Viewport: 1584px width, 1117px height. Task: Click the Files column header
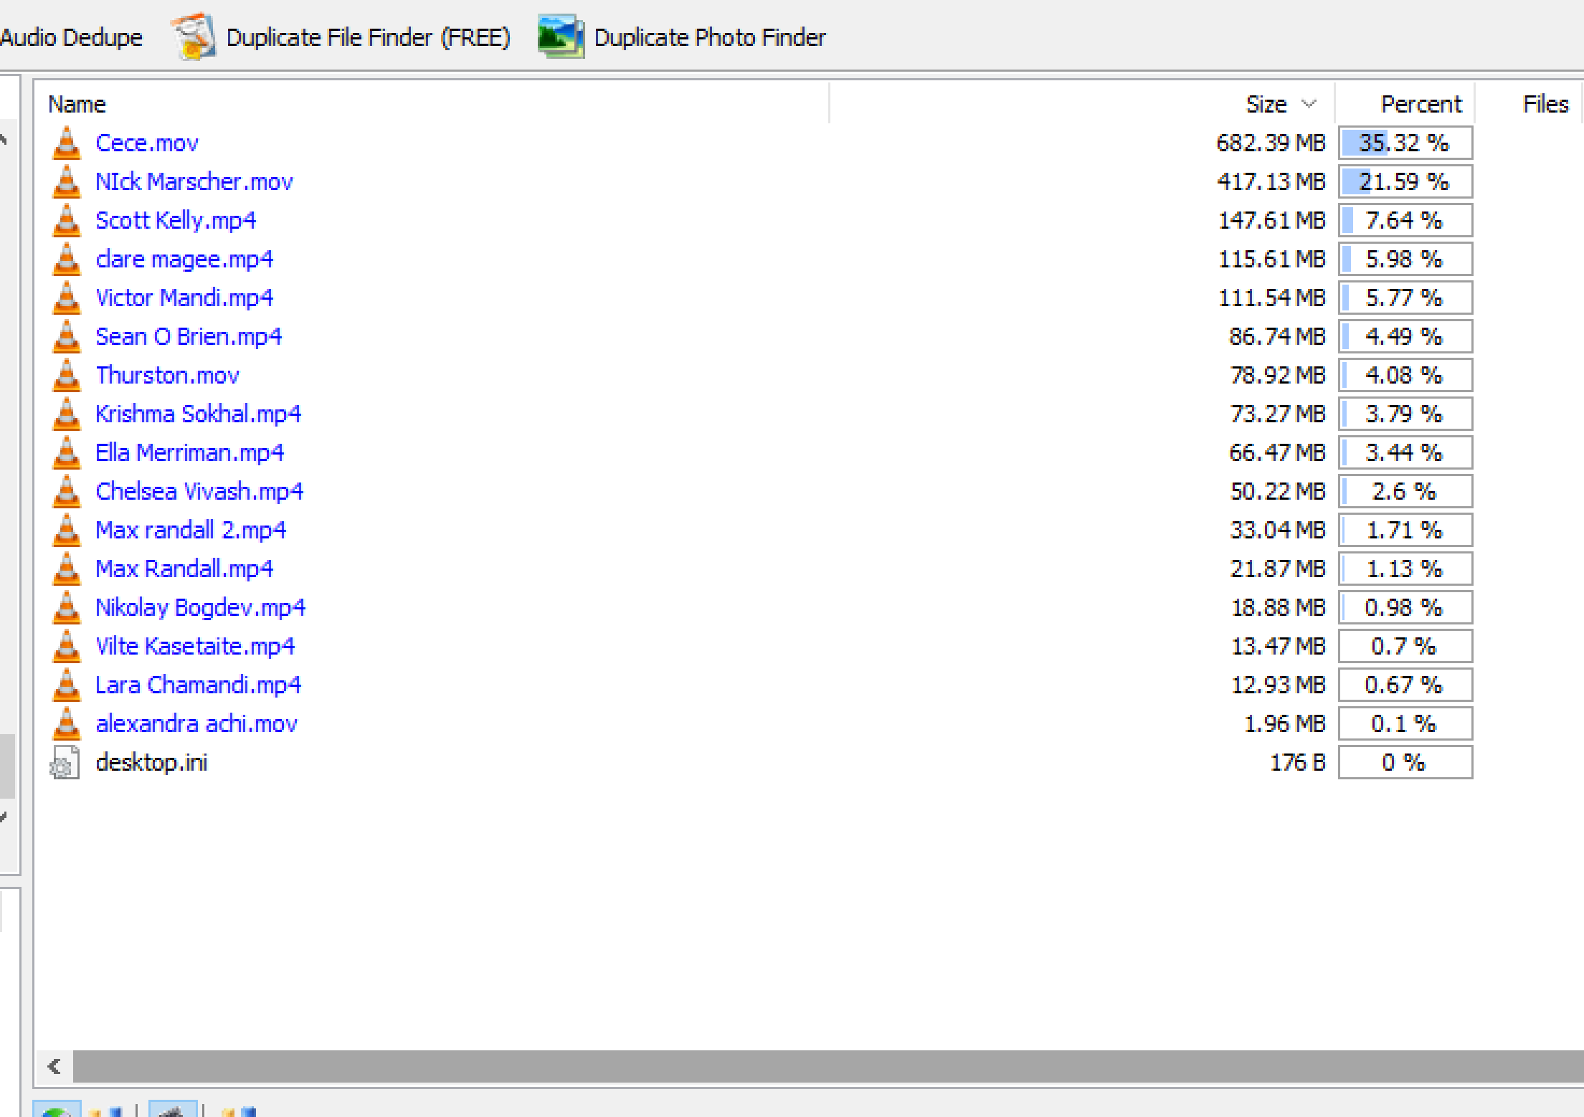1545,105
